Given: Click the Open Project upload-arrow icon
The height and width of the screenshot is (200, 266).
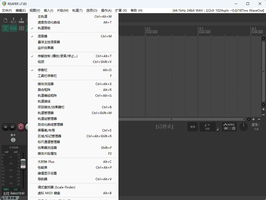Looking at the screenshot, I should pos(13,20).
